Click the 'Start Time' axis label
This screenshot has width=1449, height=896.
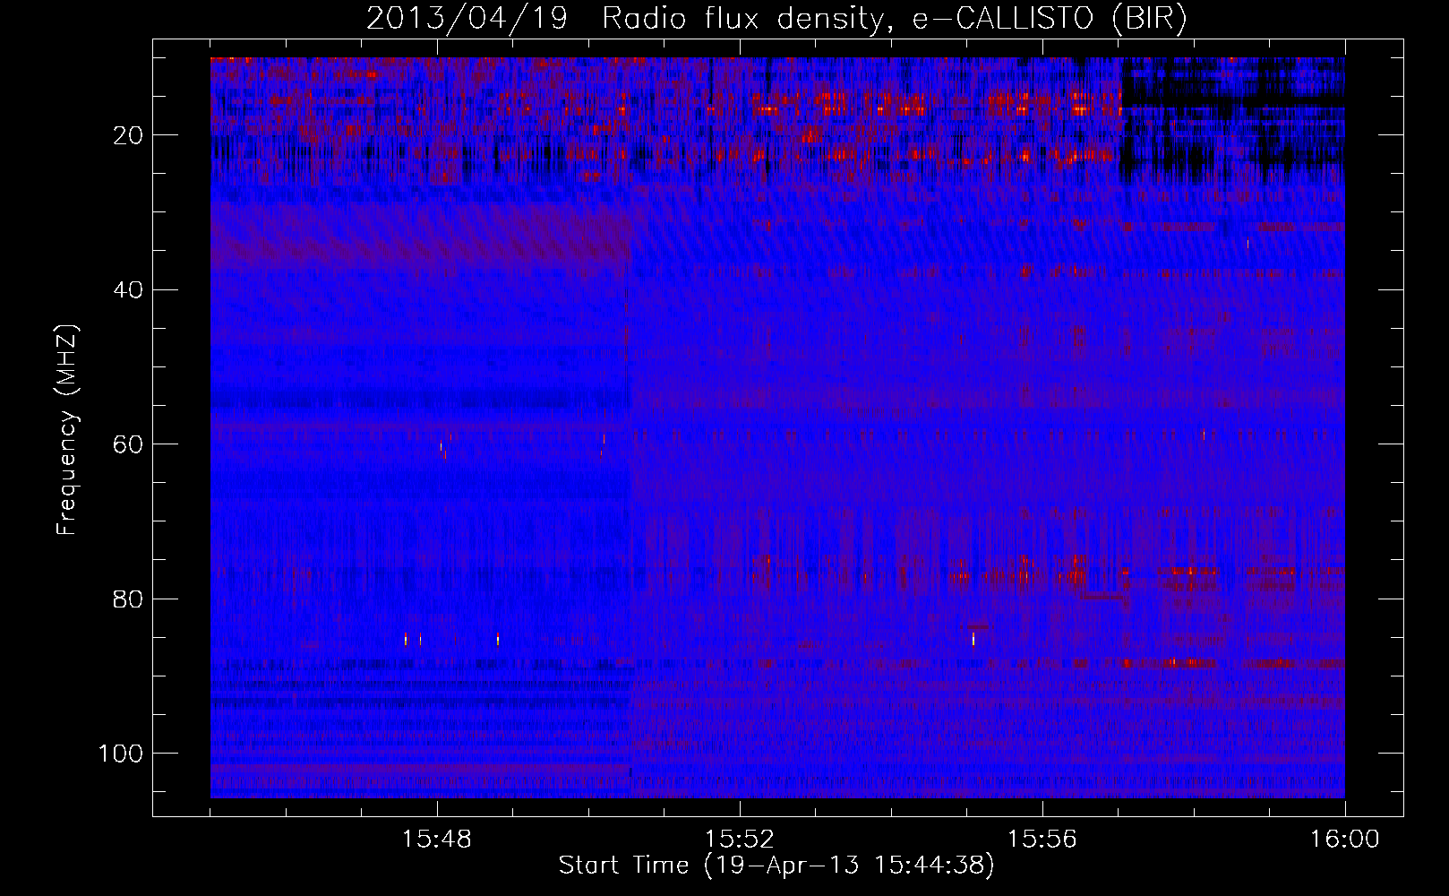click(x=776, y=866)
